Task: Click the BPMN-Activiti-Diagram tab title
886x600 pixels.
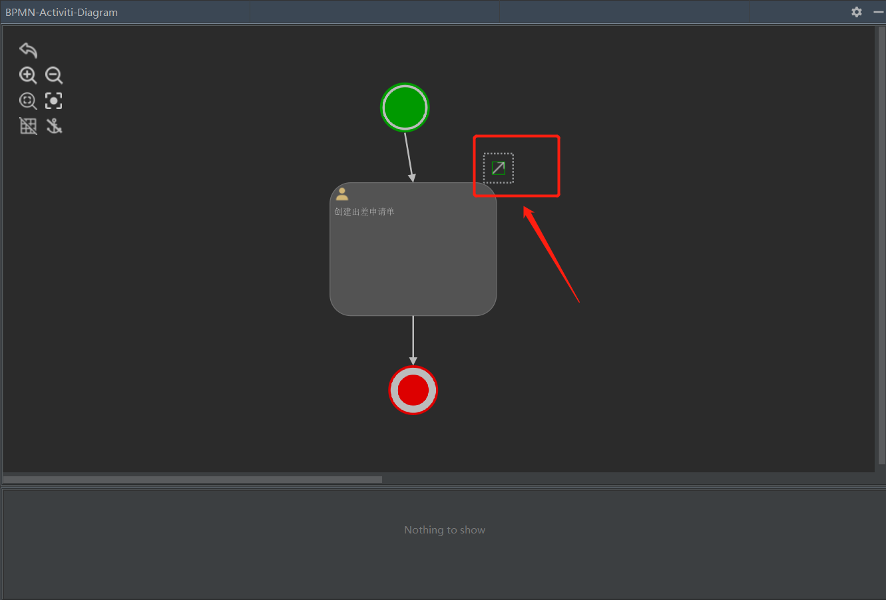Action: 61,12
